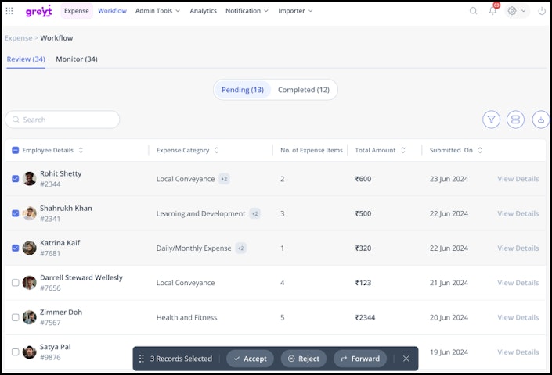Viewport: 552px width, 375px height.
Task: Click the download export icon
Action: 541,120
